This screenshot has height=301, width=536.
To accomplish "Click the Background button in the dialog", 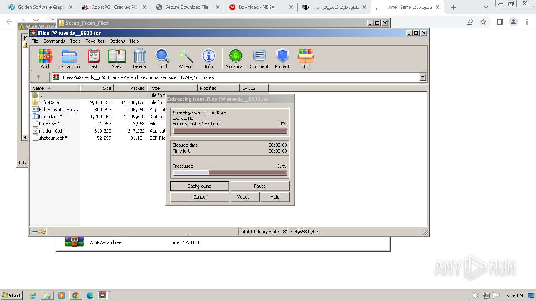I will [x=200, y=186].
